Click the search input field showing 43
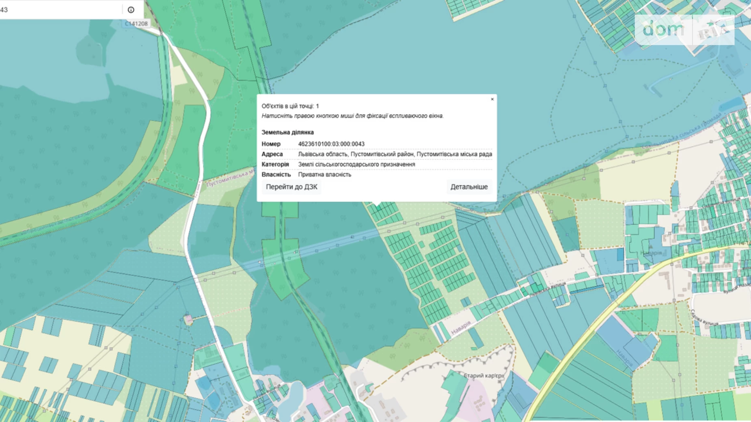 (61, 10)
